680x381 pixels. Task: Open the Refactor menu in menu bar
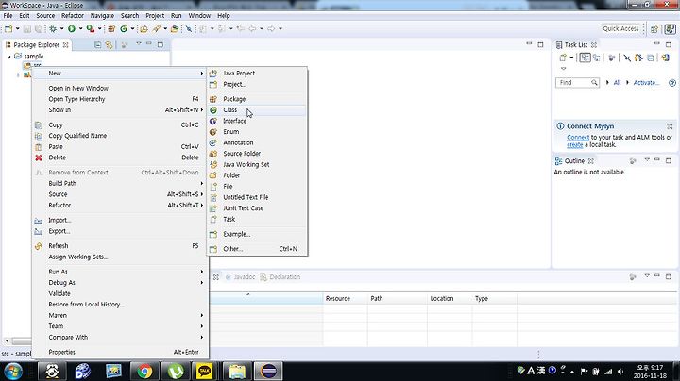coord(73,16)
